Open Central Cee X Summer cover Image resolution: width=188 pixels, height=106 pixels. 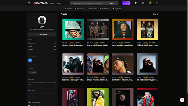123,64
